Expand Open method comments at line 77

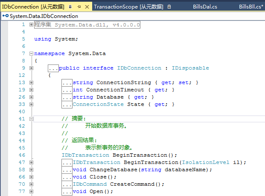31,191
